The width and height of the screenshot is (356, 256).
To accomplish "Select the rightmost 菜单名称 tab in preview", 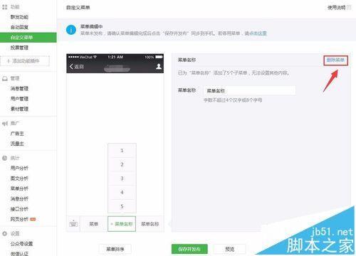I will coord(150,224).
